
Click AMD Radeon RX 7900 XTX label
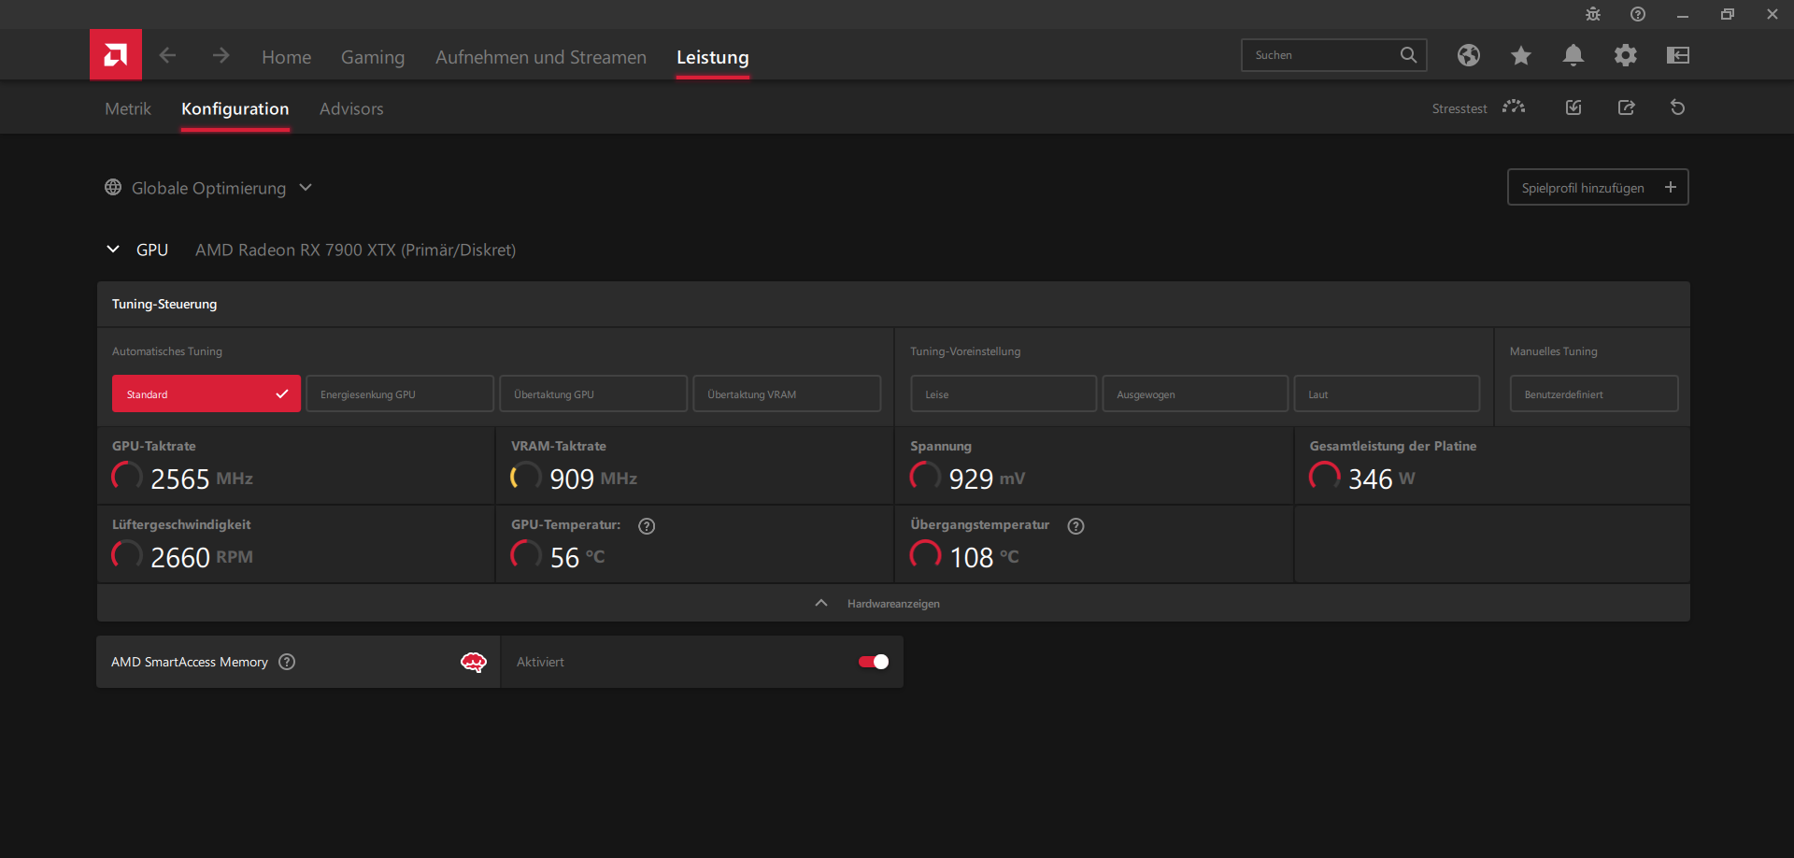(x=355, y=250)
